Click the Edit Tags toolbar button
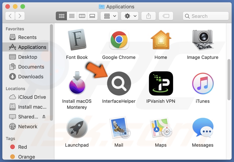Viewport: 234px width, 162px height. 166,16
